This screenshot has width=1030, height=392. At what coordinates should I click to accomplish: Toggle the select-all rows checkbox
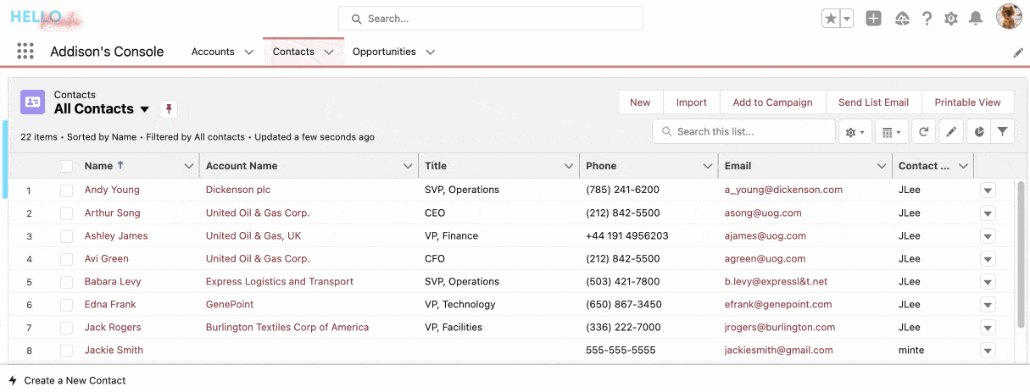pyautogui.click(x=66, y=167)
